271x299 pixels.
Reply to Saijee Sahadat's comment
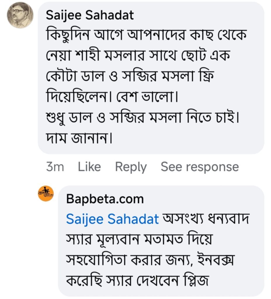point(131,167)
